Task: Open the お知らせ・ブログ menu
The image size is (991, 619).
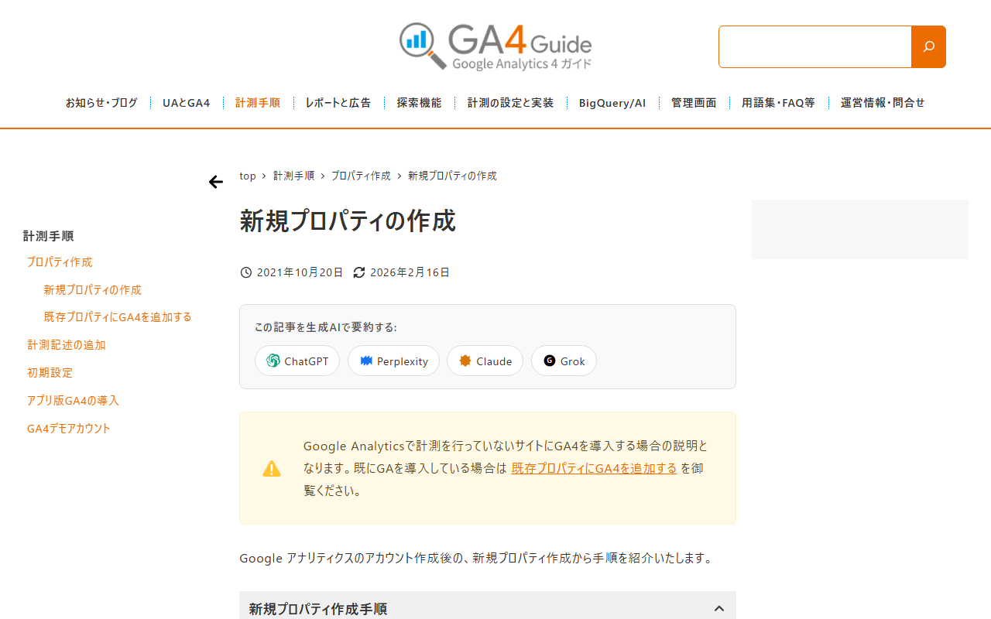Action: click(101, 102)
